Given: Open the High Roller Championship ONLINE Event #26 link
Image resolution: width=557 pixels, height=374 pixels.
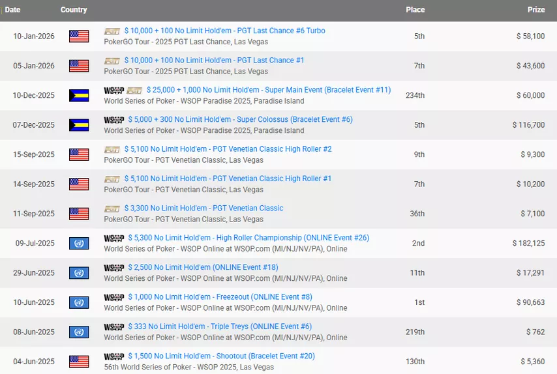Looking at the screenshot, I should tap(248, 238).
